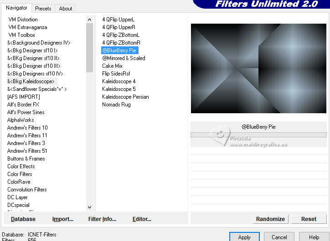Select Color Filters category
This screenshot has height=241, width=330.
[x=20, y=174]
